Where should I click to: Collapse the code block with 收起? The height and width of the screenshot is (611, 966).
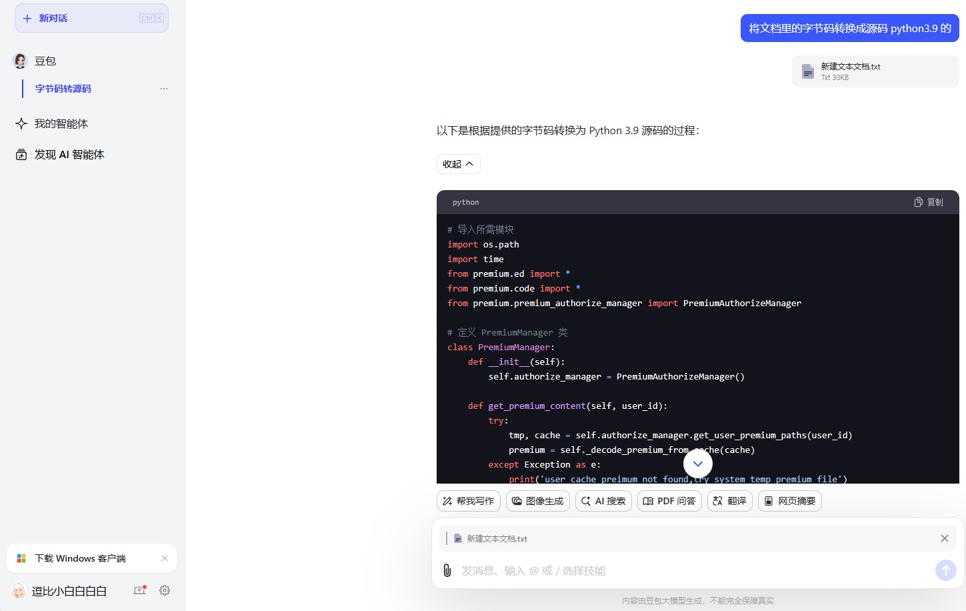(459, 164)
